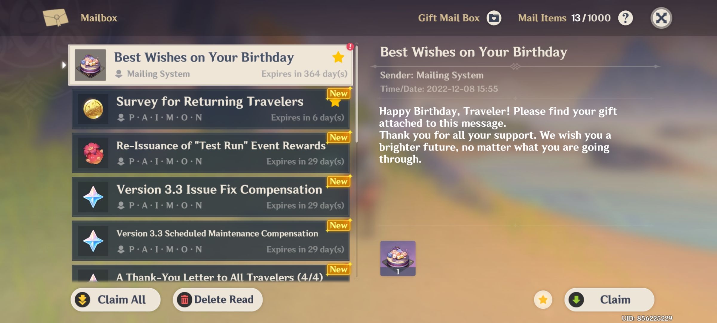The width and height of the screenshot is (717, 323).
Task: Select the birthday cake icon in mail list
Action: pyautogui.click(x=90, y=65)
